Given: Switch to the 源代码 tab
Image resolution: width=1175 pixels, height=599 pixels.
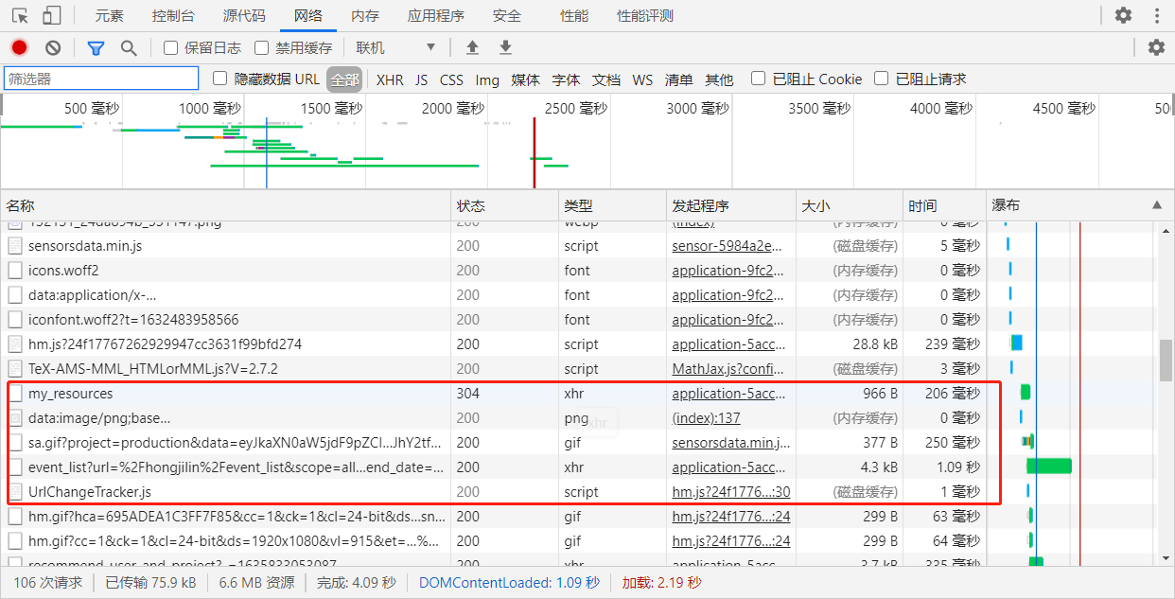Looking at the screenshot, I should [x=244, y=15].
